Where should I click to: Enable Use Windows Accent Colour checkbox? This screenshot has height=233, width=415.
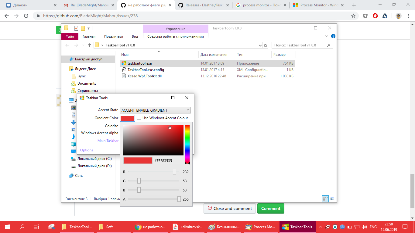pyautogui.click(x=139, y=118)
